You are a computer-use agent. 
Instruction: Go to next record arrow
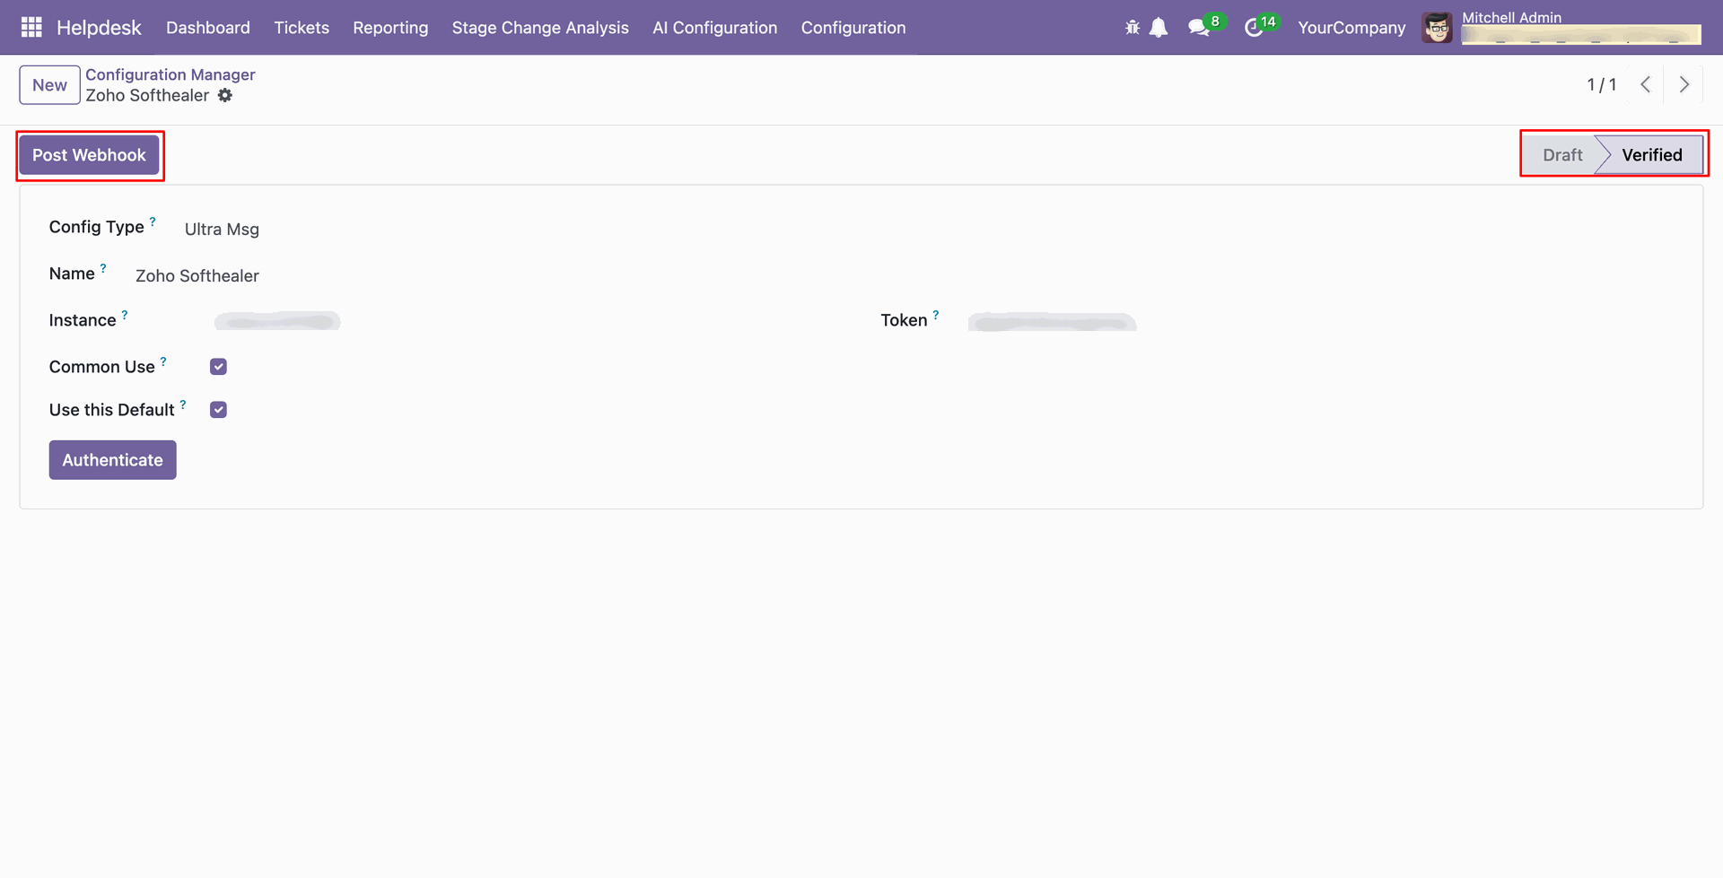click(1684, 84)
